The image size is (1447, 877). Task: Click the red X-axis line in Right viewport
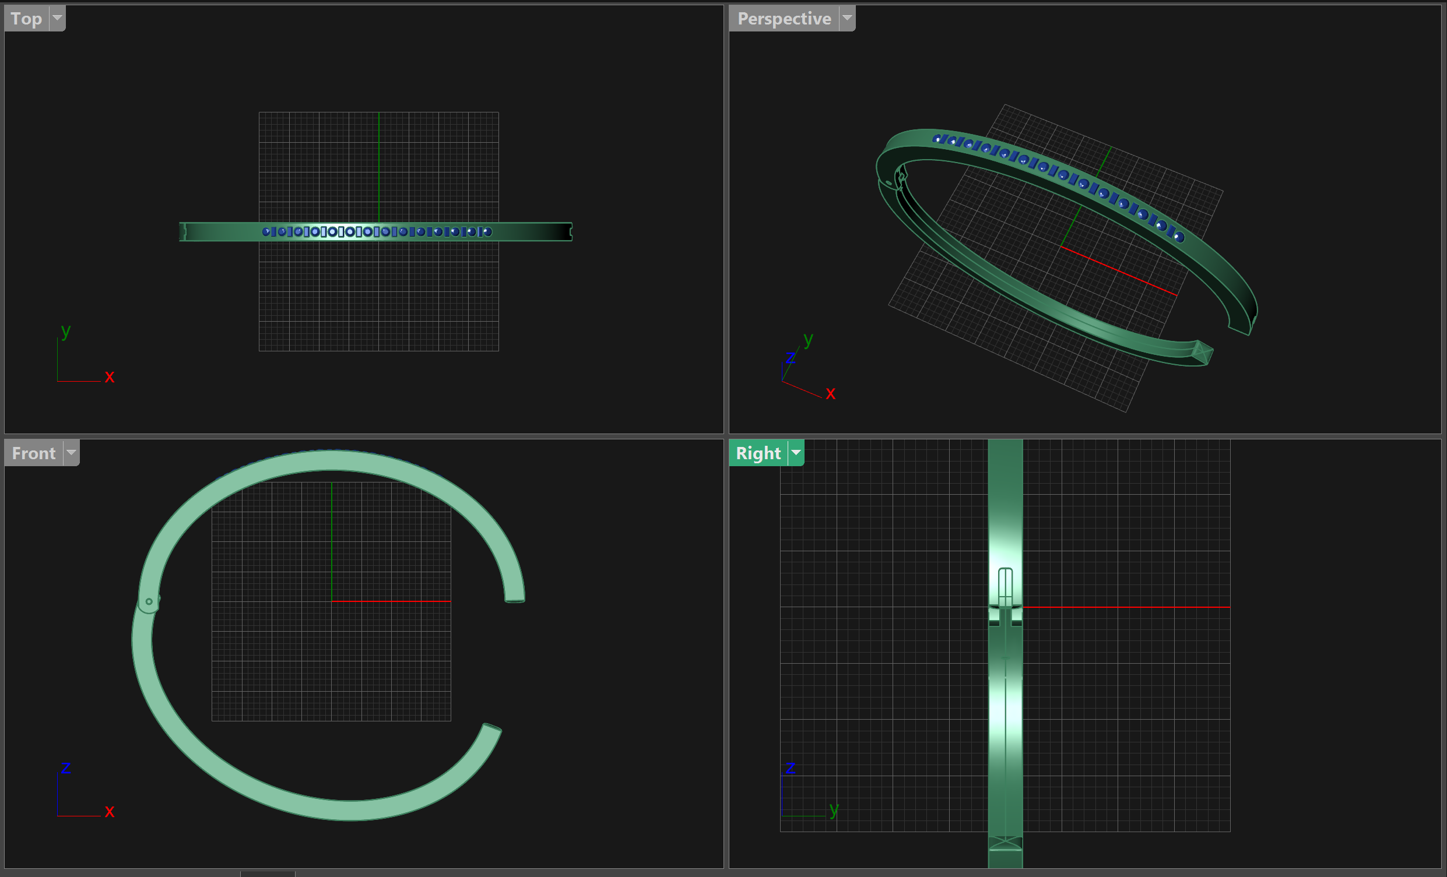point(1126,607)
